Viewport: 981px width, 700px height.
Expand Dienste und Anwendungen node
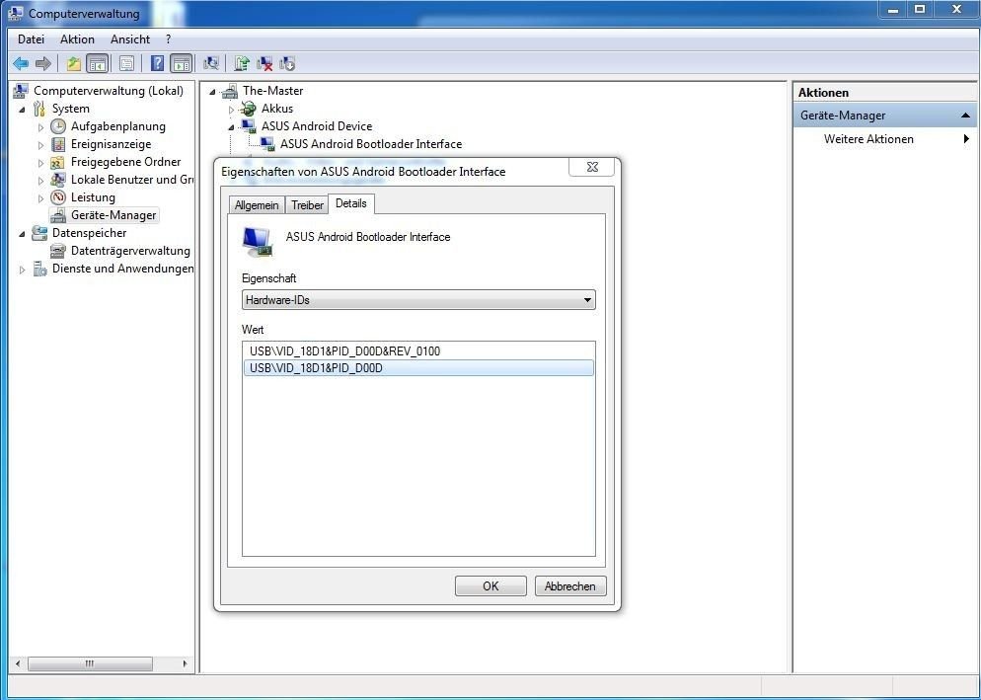(x=22, y=270)
